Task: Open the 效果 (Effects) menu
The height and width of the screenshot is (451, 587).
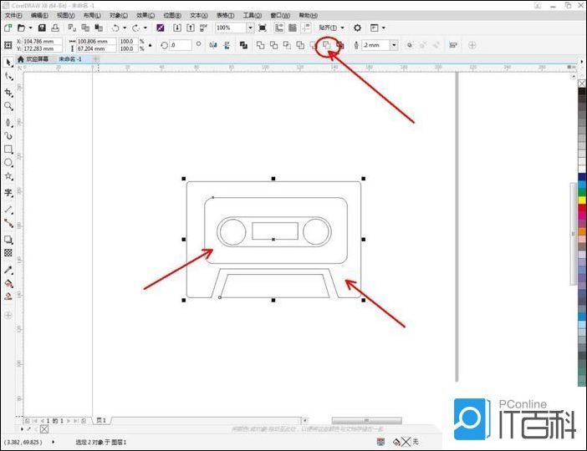Action: click(x=145, y=15)
